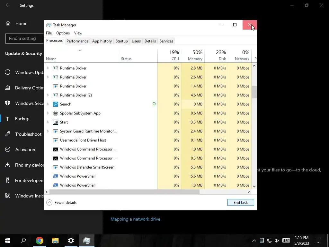329x247 pixels.
Task: Click the Settings gear taskbar icon
Action: 71,241
